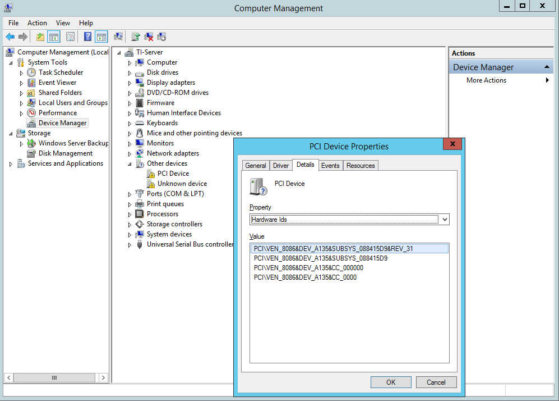Click the blue Back arrow in toolbar
Screen dimensions: 559x401
point(10,37)
